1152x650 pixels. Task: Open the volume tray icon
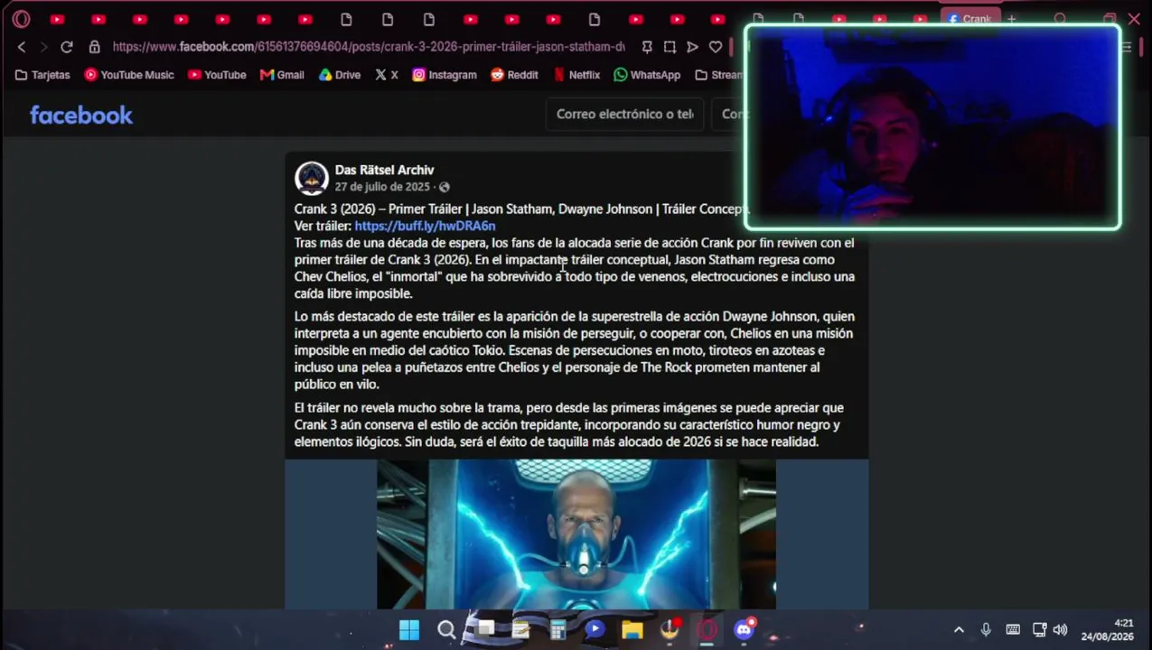coord(1060,629)
